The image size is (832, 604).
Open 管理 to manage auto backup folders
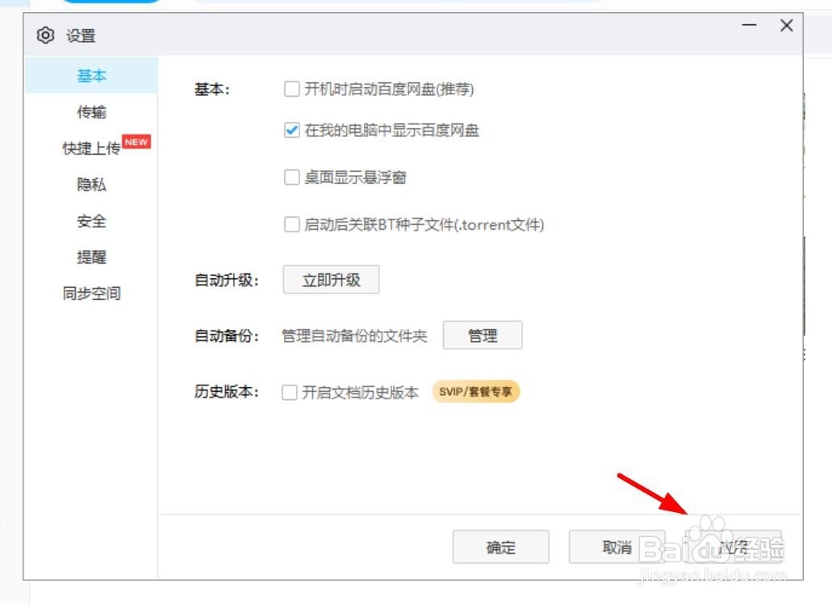pyautogui.click(x=483, y=335)
